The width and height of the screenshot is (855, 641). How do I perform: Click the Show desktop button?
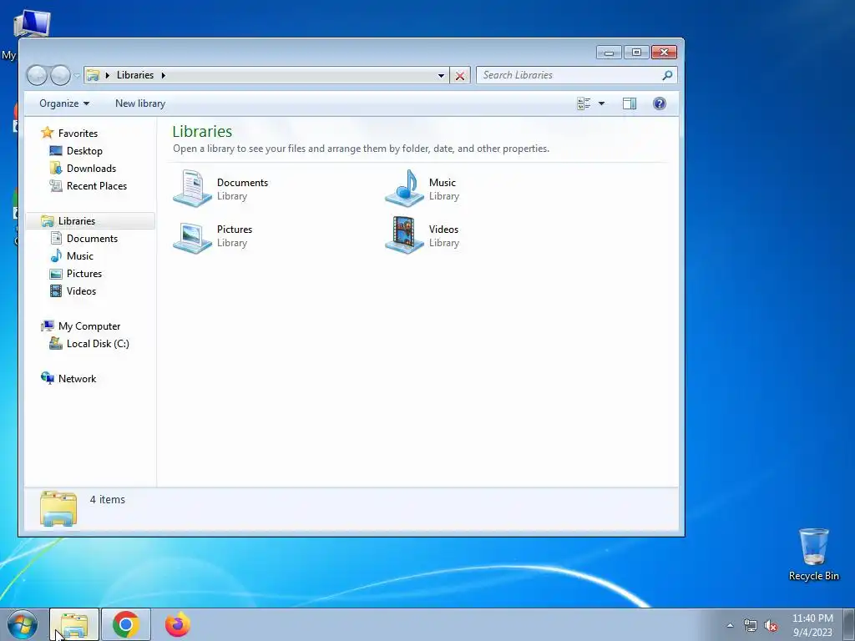[x=849, y=624]
